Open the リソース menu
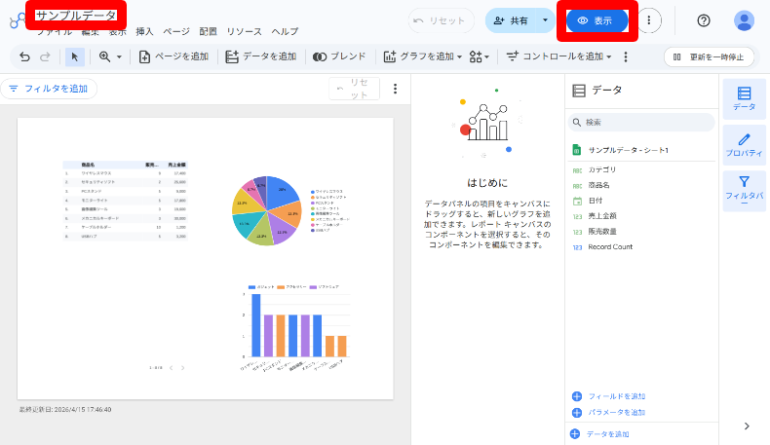Screen dimensions: 770x445 coord(244,31)
